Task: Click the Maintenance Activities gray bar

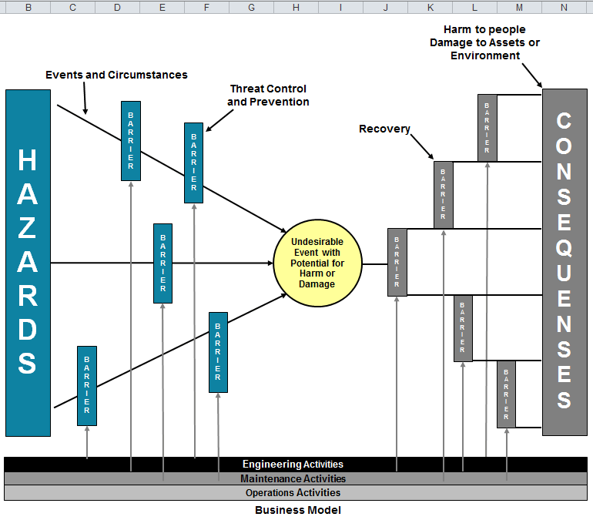Action: [x=296, y=478]
